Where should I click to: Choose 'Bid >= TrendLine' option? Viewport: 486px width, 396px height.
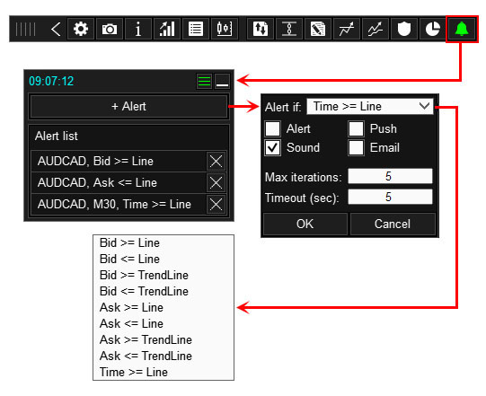click(163, 275)
